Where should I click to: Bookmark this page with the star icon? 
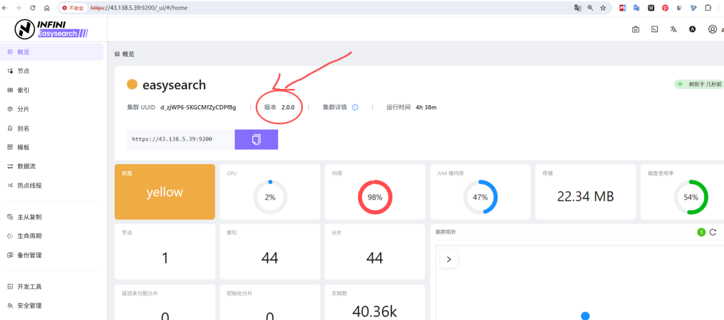[603, 8]
